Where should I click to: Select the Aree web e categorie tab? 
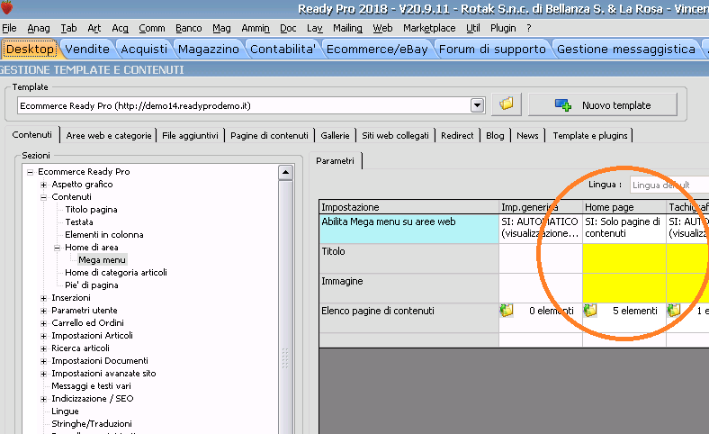[109, 135]
